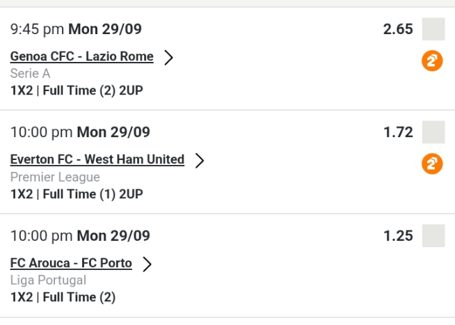Expand the FC Arouca - FC Porto chevron

pyautogui.click(x=146, y=264)
